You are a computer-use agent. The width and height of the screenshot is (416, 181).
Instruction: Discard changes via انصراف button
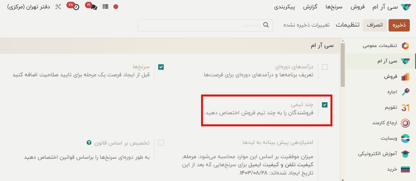[375, 25]
